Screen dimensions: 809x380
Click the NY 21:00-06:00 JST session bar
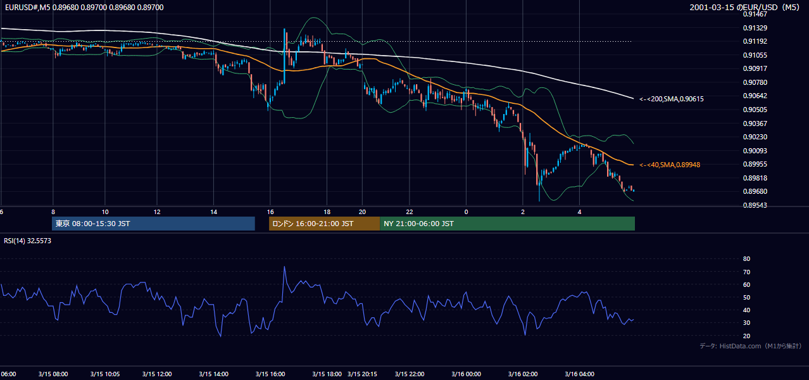[507, 224]
